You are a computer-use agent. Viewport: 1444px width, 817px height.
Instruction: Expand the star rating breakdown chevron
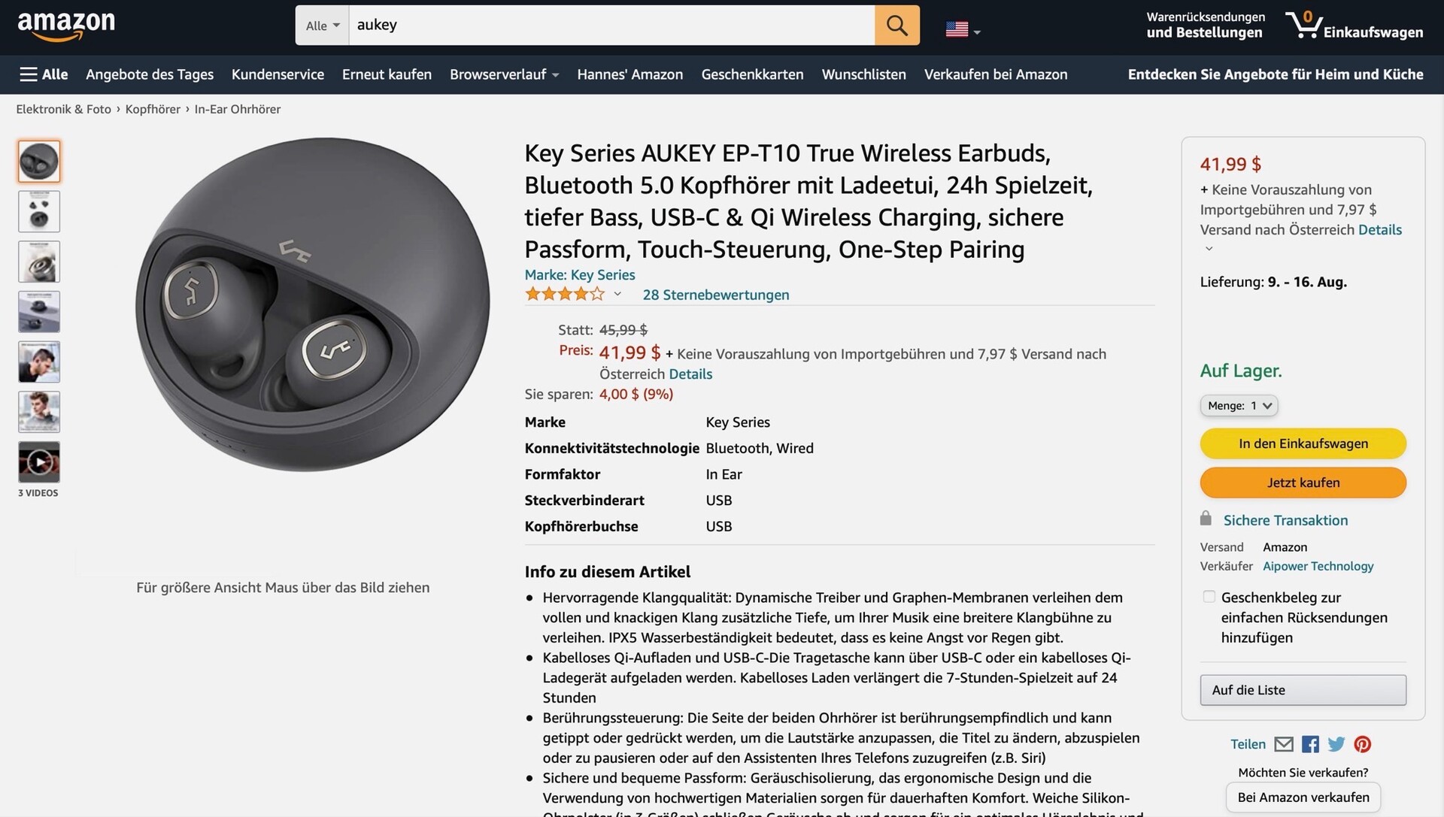point(617,294)
